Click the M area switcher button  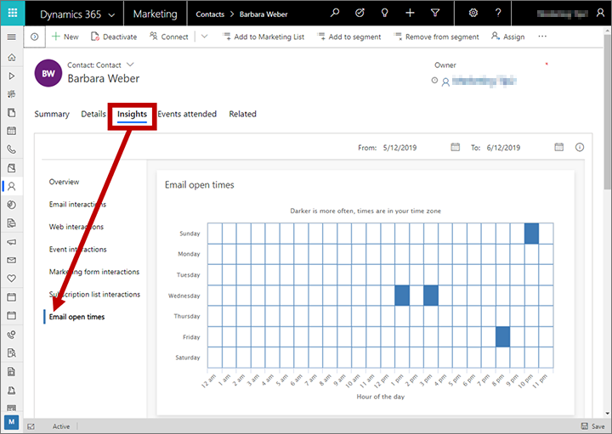point(11,421)
